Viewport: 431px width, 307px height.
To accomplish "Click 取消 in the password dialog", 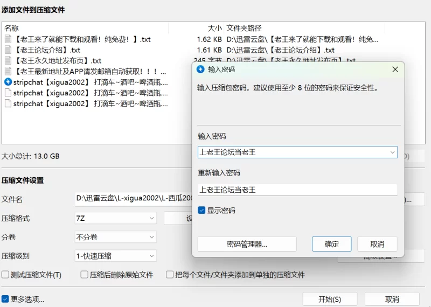I will (377, 244).
